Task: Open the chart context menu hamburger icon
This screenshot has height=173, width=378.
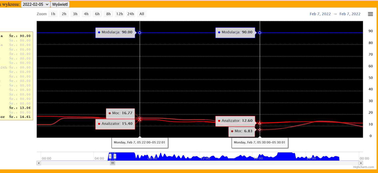Action: (370, 14)
